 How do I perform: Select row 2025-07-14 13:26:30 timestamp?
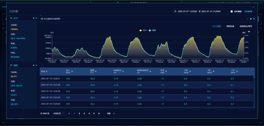[x=50, y=91]
